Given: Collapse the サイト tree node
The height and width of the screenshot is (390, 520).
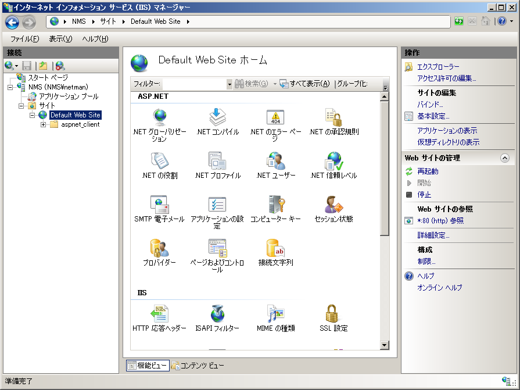Looking at the screenshot, I should pos(21,106).
